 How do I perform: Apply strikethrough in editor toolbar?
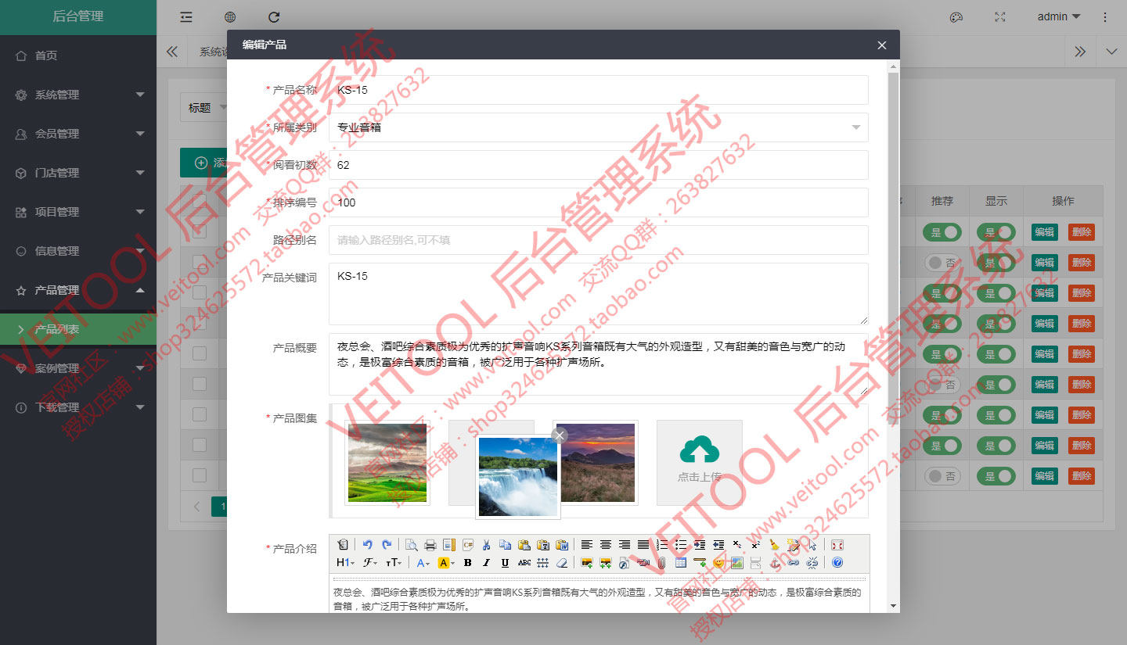[524, 562]
